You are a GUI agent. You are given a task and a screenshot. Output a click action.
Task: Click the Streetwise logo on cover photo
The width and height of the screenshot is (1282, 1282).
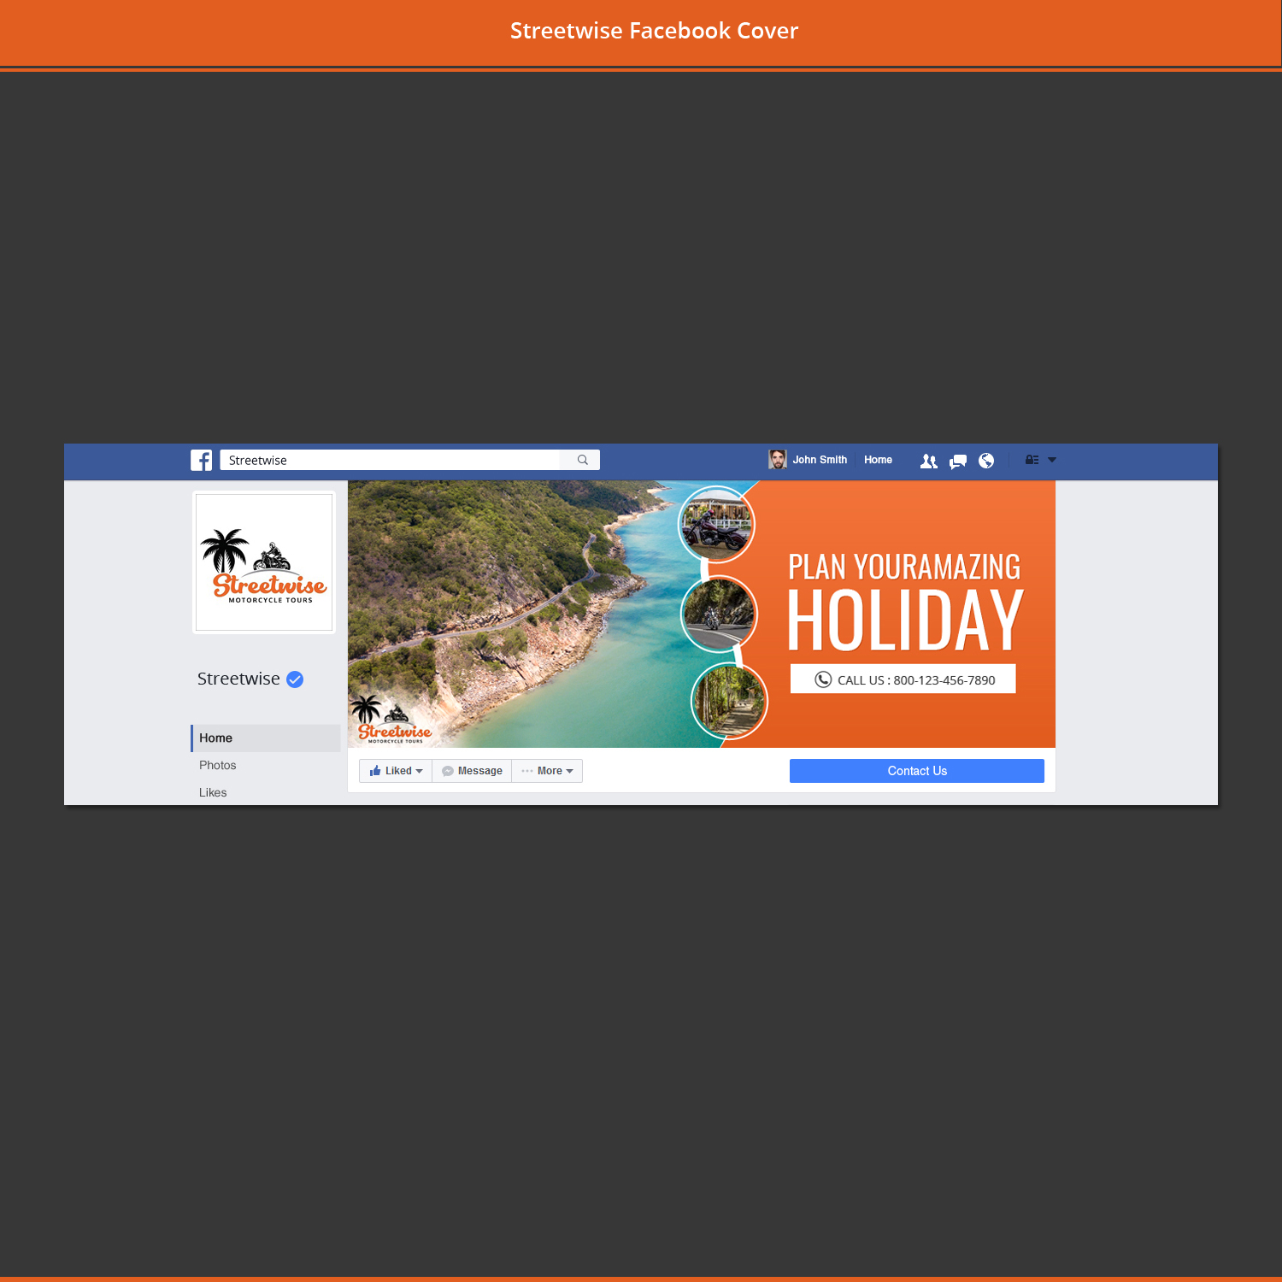(393, 720)
